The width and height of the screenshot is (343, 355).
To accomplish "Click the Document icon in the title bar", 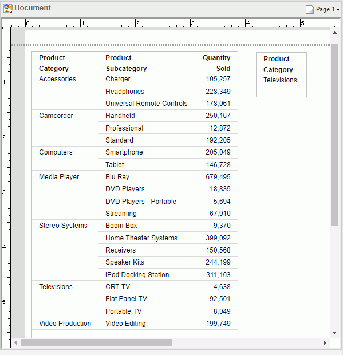I will click(x=7, y=9).
